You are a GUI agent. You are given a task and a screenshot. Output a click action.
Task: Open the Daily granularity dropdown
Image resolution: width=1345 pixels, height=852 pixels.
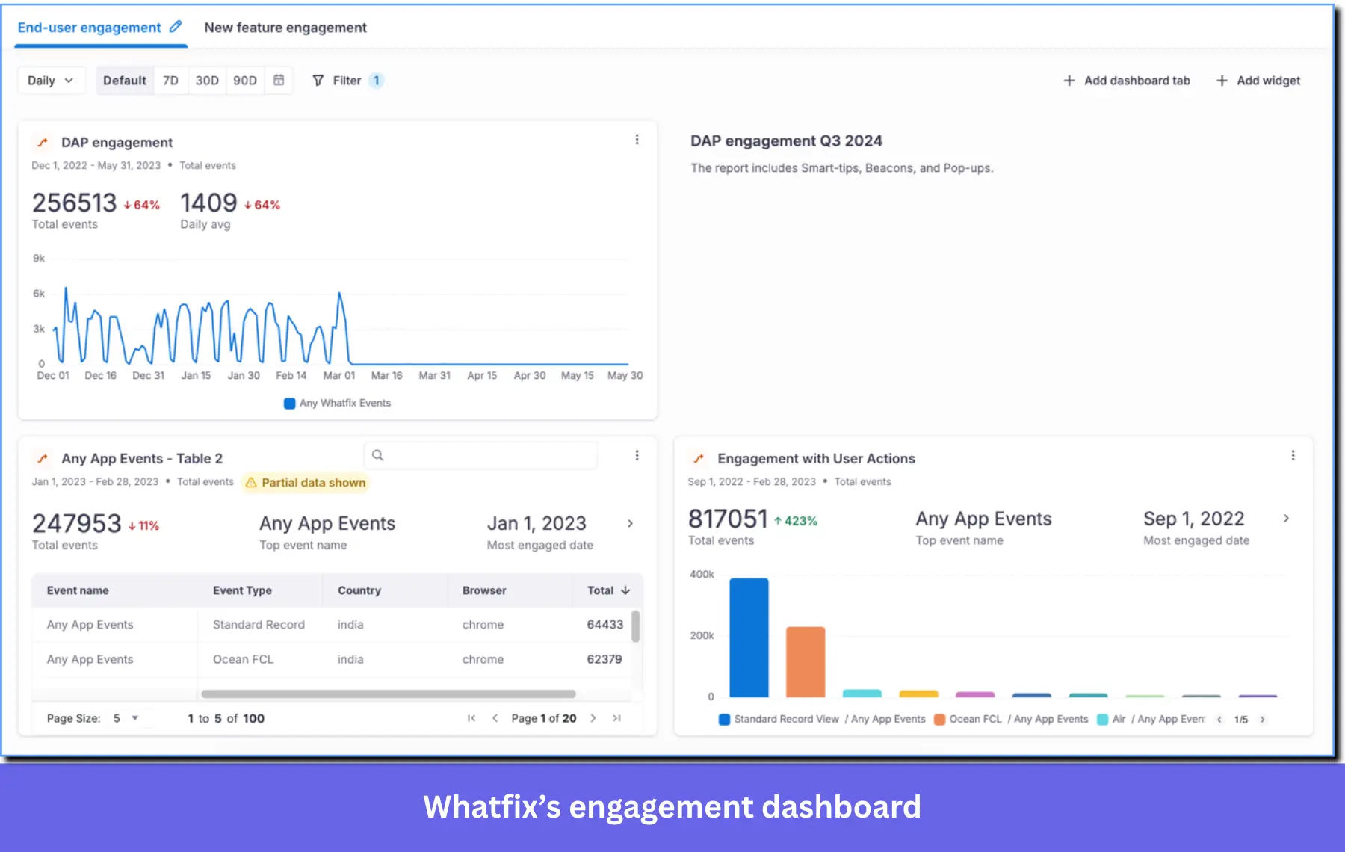(x=51, y=80)
